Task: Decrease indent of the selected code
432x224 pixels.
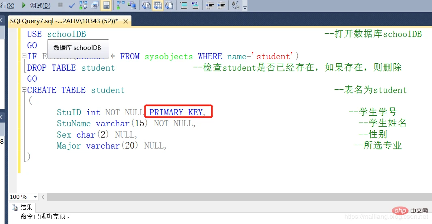Action: [x=210, y=5]
